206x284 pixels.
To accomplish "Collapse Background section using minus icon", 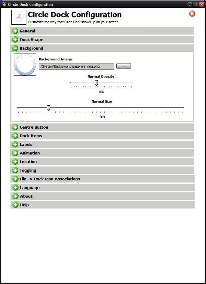I will (x=15, y=48).
